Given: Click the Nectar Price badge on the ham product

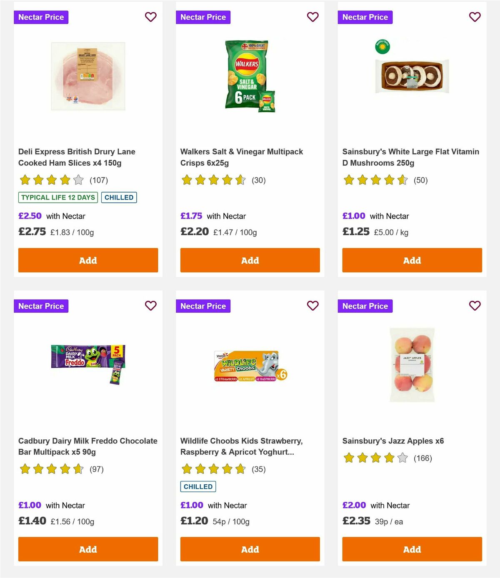Looking at the screenshot, I should pyautogui.click(x=41, y=17).
